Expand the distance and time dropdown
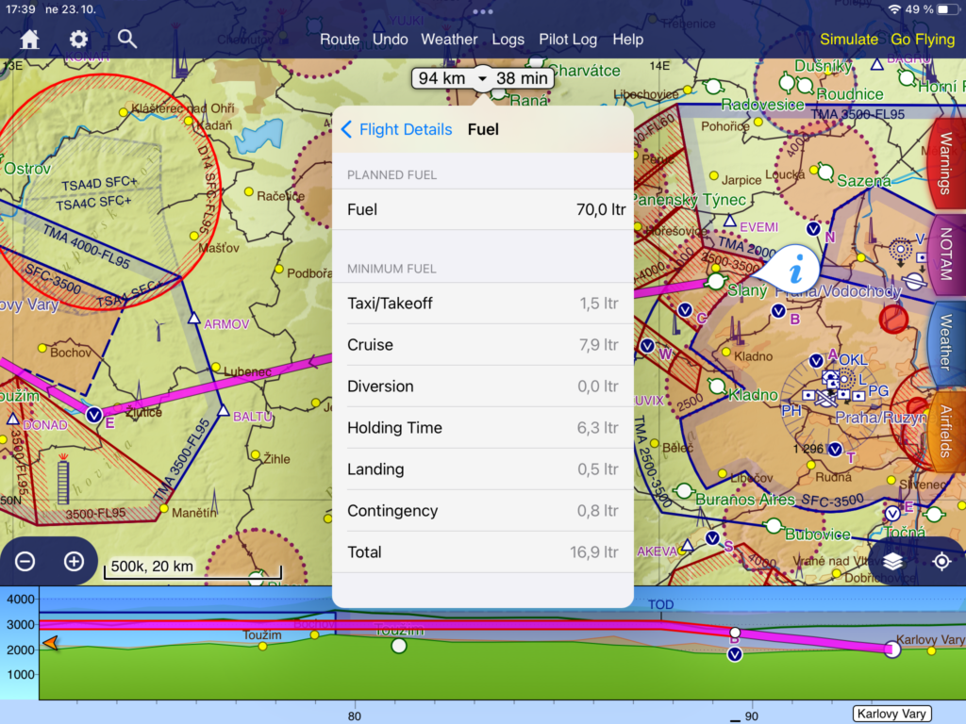 (482, 78)
